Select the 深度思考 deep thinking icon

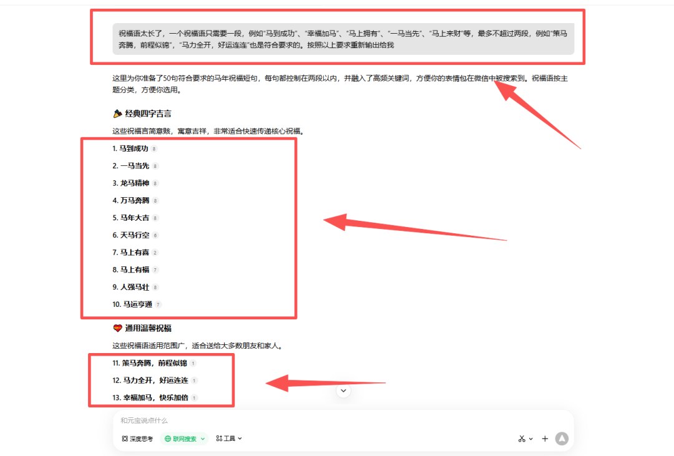(125, 439)
